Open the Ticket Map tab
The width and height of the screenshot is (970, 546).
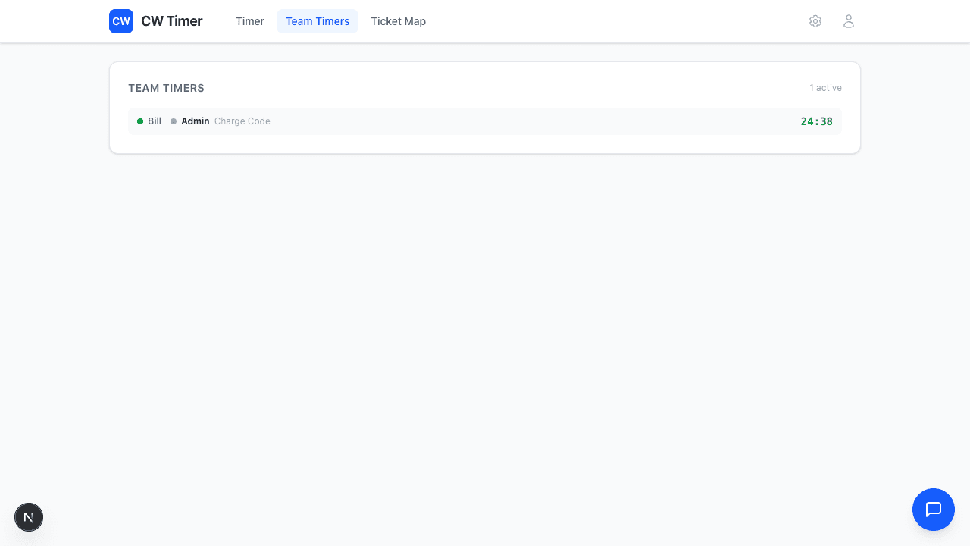[x=398, y=21]
